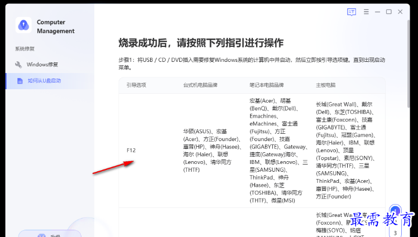Click the 台式机电脑品牌 column header
The width and height of the screenshot is (418, 237).
tap(200, 85)
